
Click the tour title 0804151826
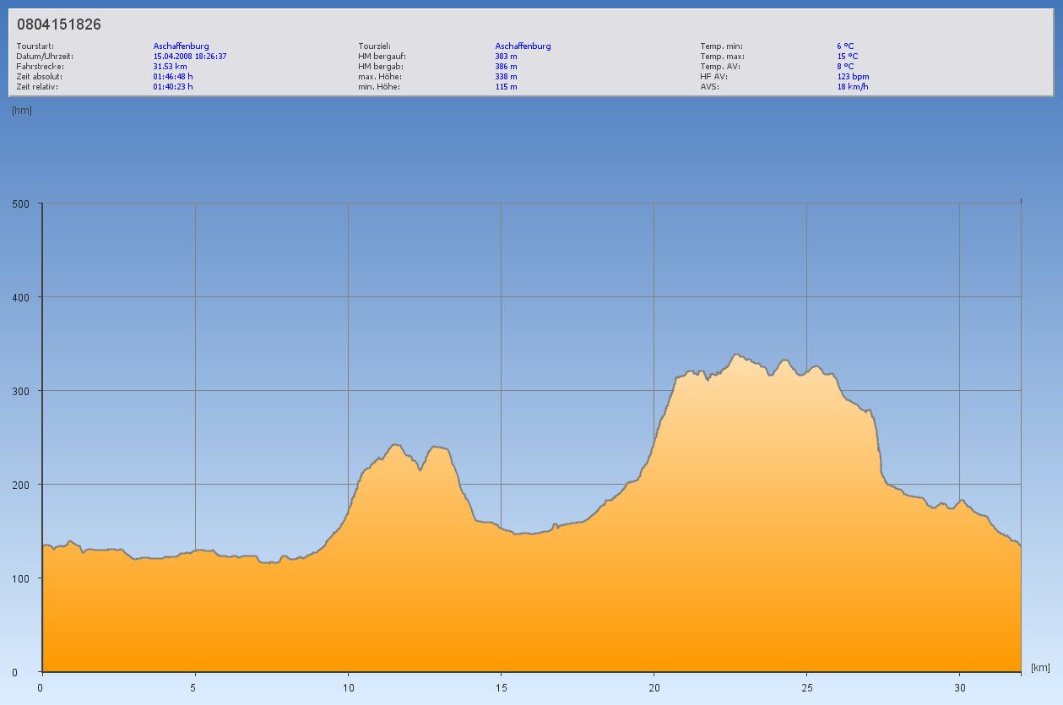(59, 24)
